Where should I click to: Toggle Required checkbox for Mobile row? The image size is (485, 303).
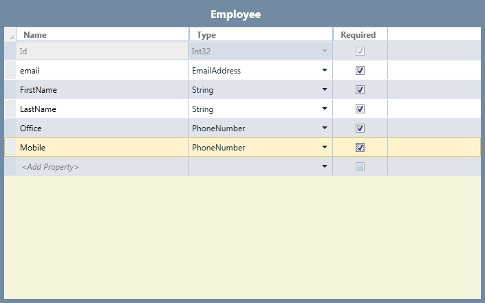[360, 147]
